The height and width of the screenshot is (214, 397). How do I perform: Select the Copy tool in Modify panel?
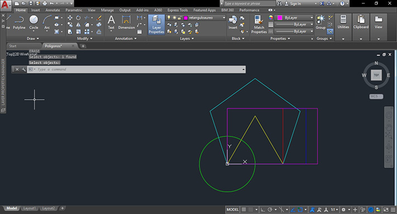coord(70,25)
